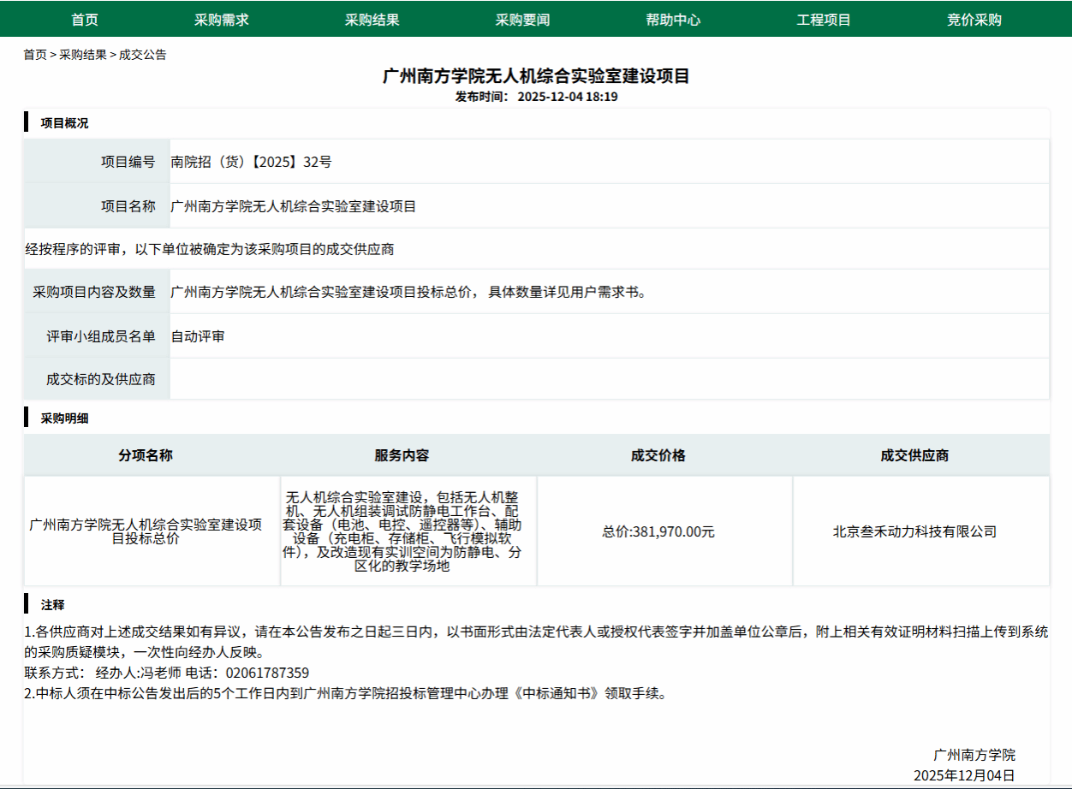Click the 服务内容 column header
Viewport: 1072px width, 789px height.
click(x=402, y=455)
